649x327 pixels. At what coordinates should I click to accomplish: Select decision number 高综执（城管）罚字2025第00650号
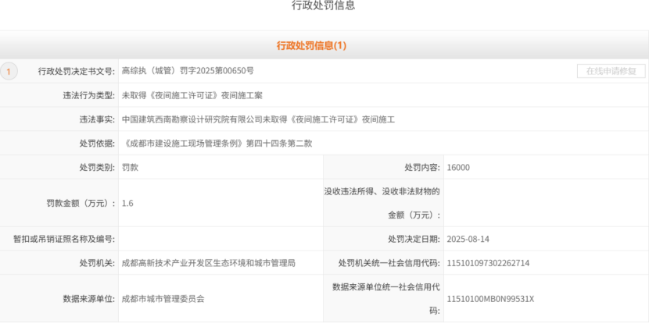[x=187, y=71]
